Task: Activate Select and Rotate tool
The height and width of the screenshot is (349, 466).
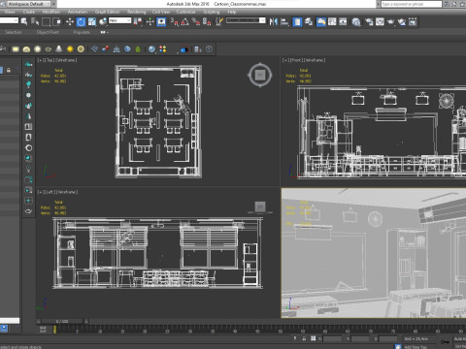Action: coord(81,21)
